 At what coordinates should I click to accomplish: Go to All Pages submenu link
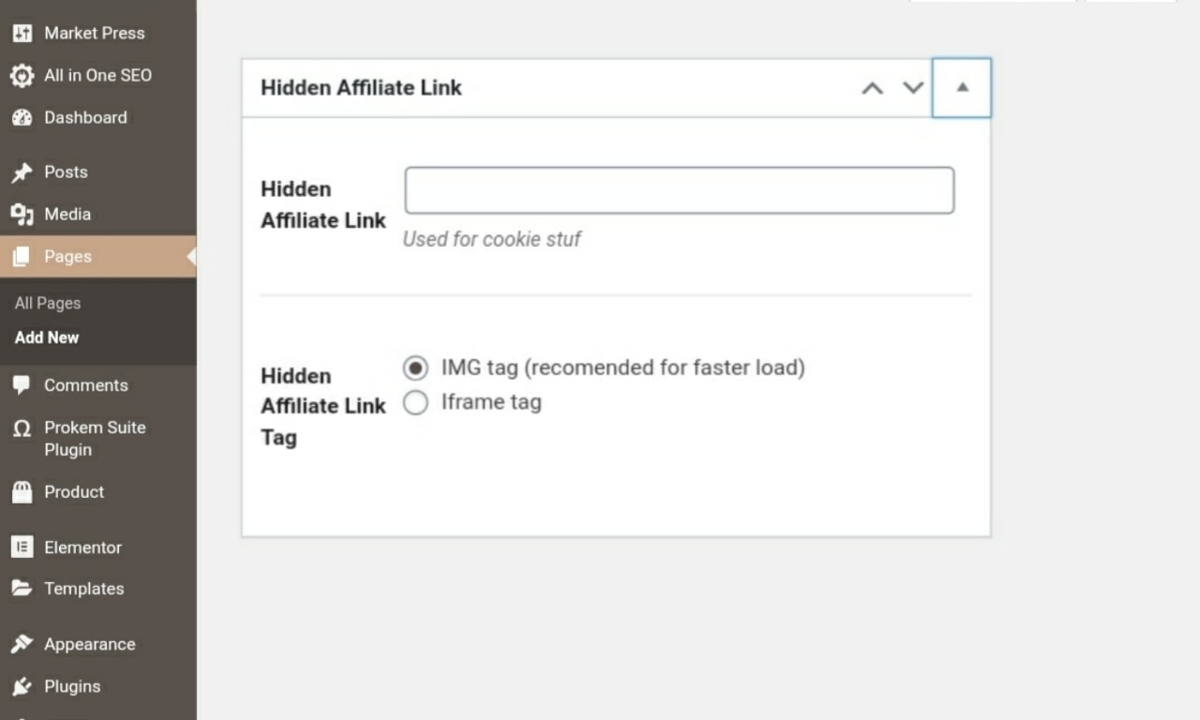[48, 304]
